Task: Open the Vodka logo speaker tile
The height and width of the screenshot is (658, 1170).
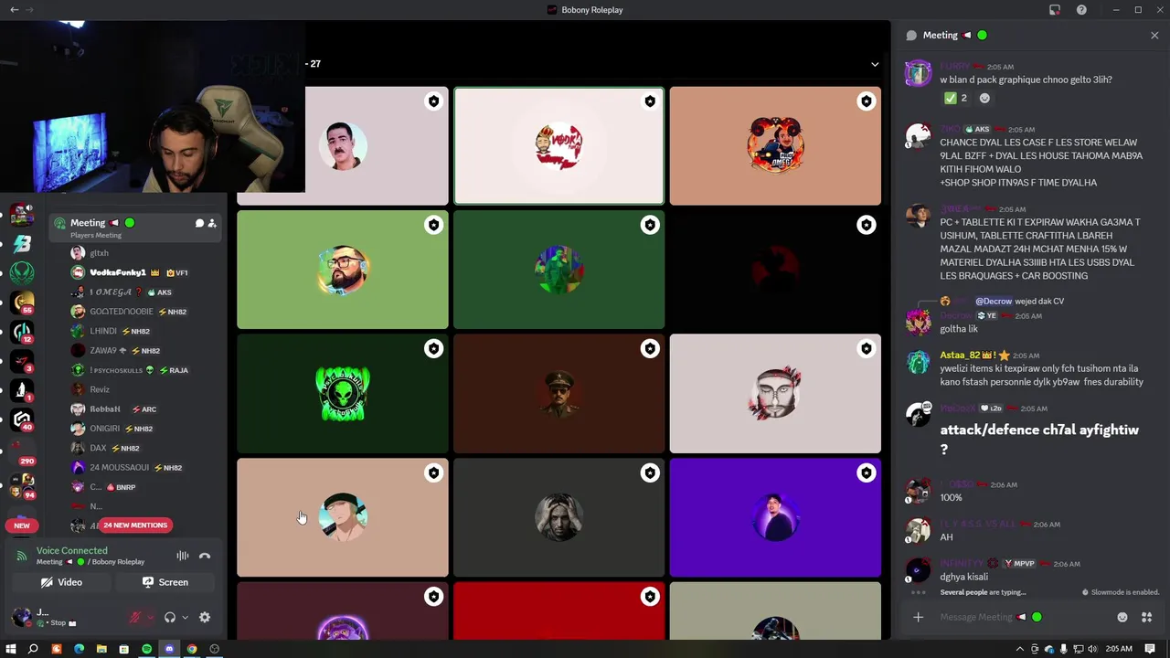Action: click(x=559, y=146)
